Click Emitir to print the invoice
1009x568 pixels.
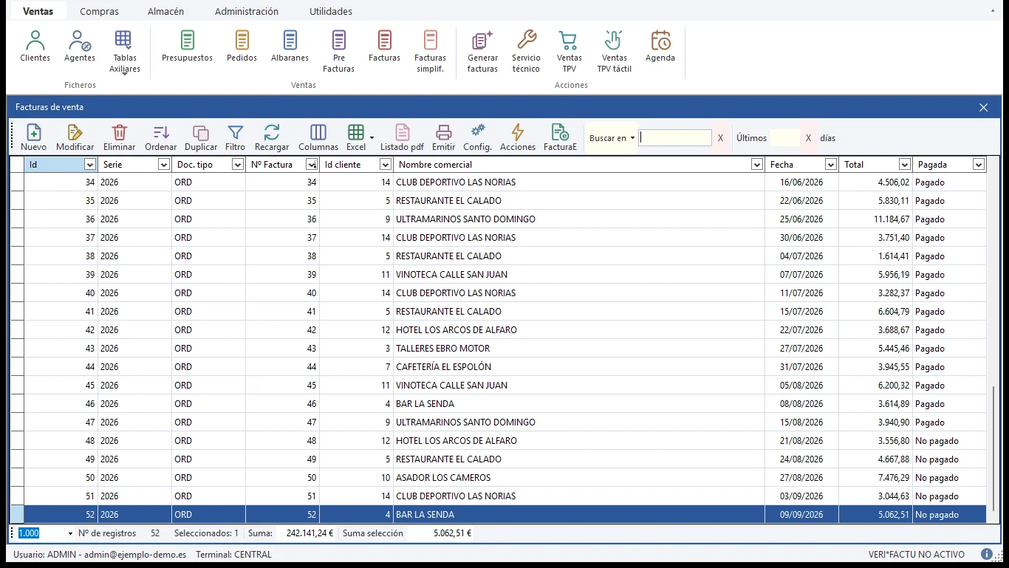click(444, 137)
